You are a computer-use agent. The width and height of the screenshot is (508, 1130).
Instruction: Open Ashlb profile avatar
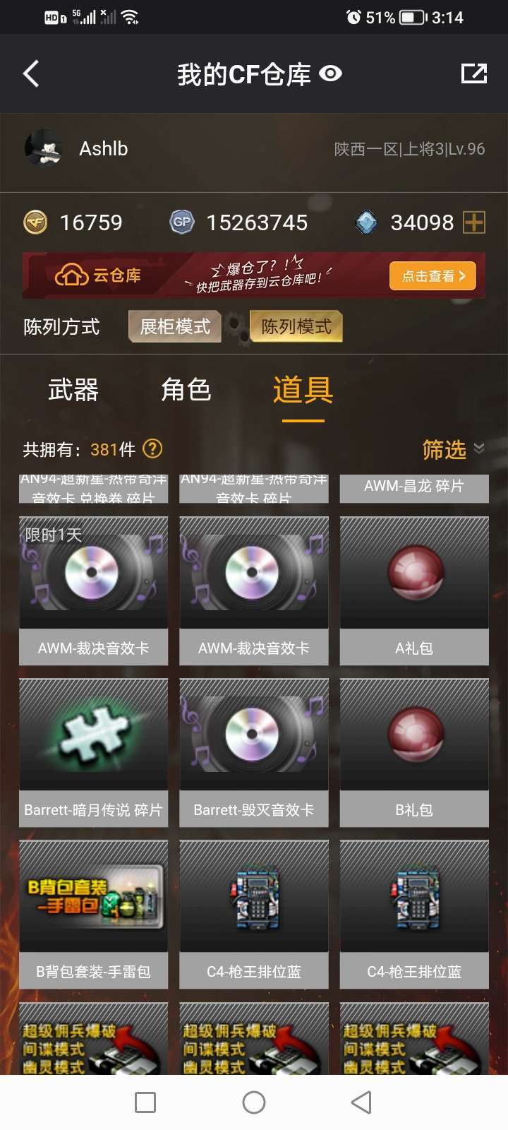pos(44,149)
